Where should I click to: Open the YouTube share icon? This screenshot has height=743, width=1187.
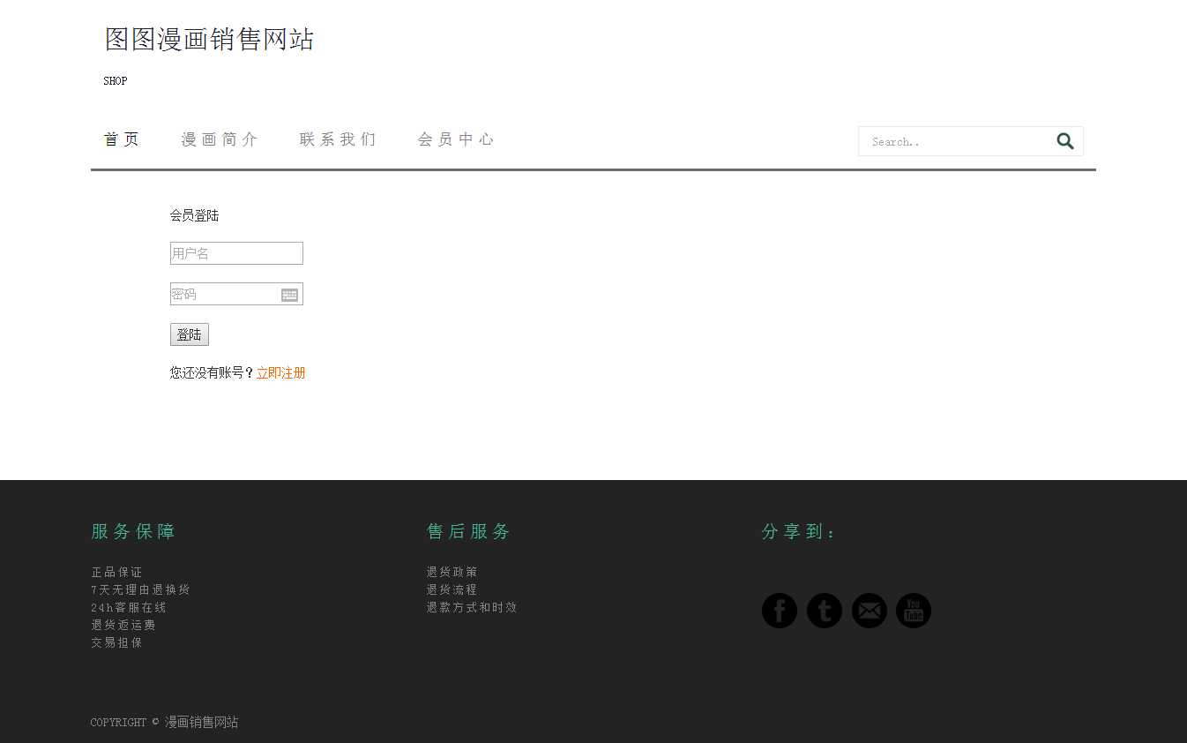click(914, 611)
